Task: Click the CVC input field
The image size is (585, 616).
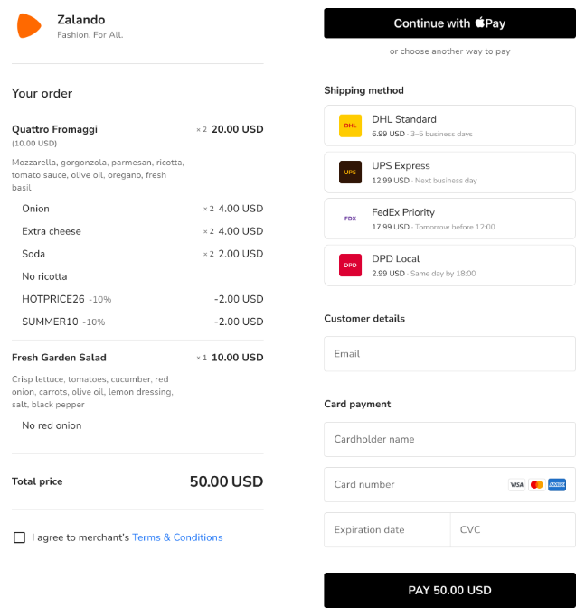Action: click(513, 529)
